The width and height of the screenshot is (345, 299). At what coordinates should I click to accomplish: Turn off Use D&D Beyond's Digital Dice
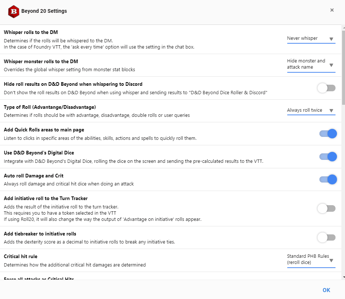tap(328, 157)
